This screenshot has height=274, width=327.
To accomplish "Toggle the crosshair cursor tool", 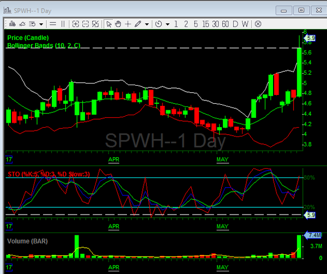I will point(128,24).
